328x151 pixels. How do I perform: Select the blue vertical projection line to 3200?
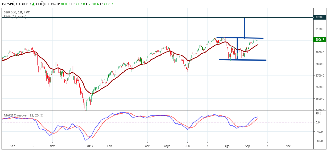(245, 28)
